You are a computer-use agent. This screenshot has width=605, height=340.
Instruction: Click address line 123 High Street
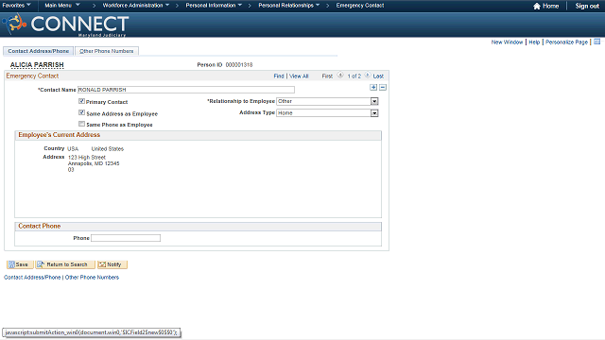(86, 158)
